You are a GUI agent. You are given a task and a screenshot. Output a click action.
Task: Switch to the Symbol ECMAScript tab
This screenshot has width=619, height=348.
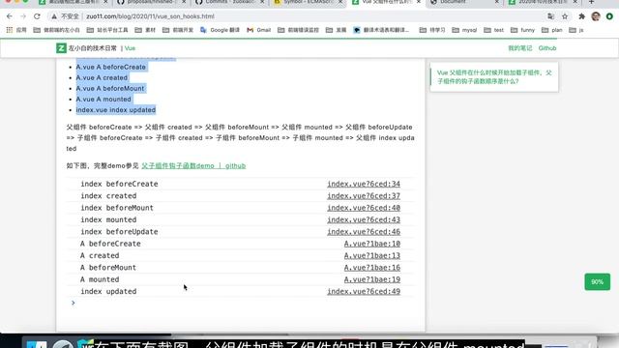[x=308, y=2]
